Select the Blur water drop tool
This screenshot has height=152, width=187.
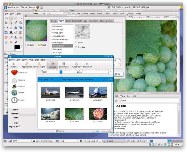point(6,42)
